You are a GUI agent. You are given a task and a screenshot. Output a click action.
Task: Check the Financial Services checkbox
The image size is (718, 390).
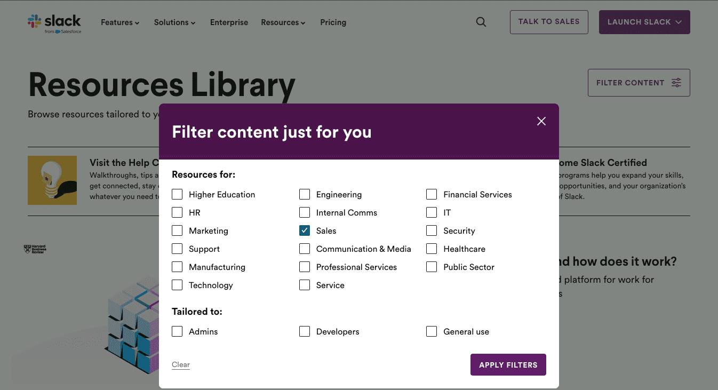(x=432, y=194)
